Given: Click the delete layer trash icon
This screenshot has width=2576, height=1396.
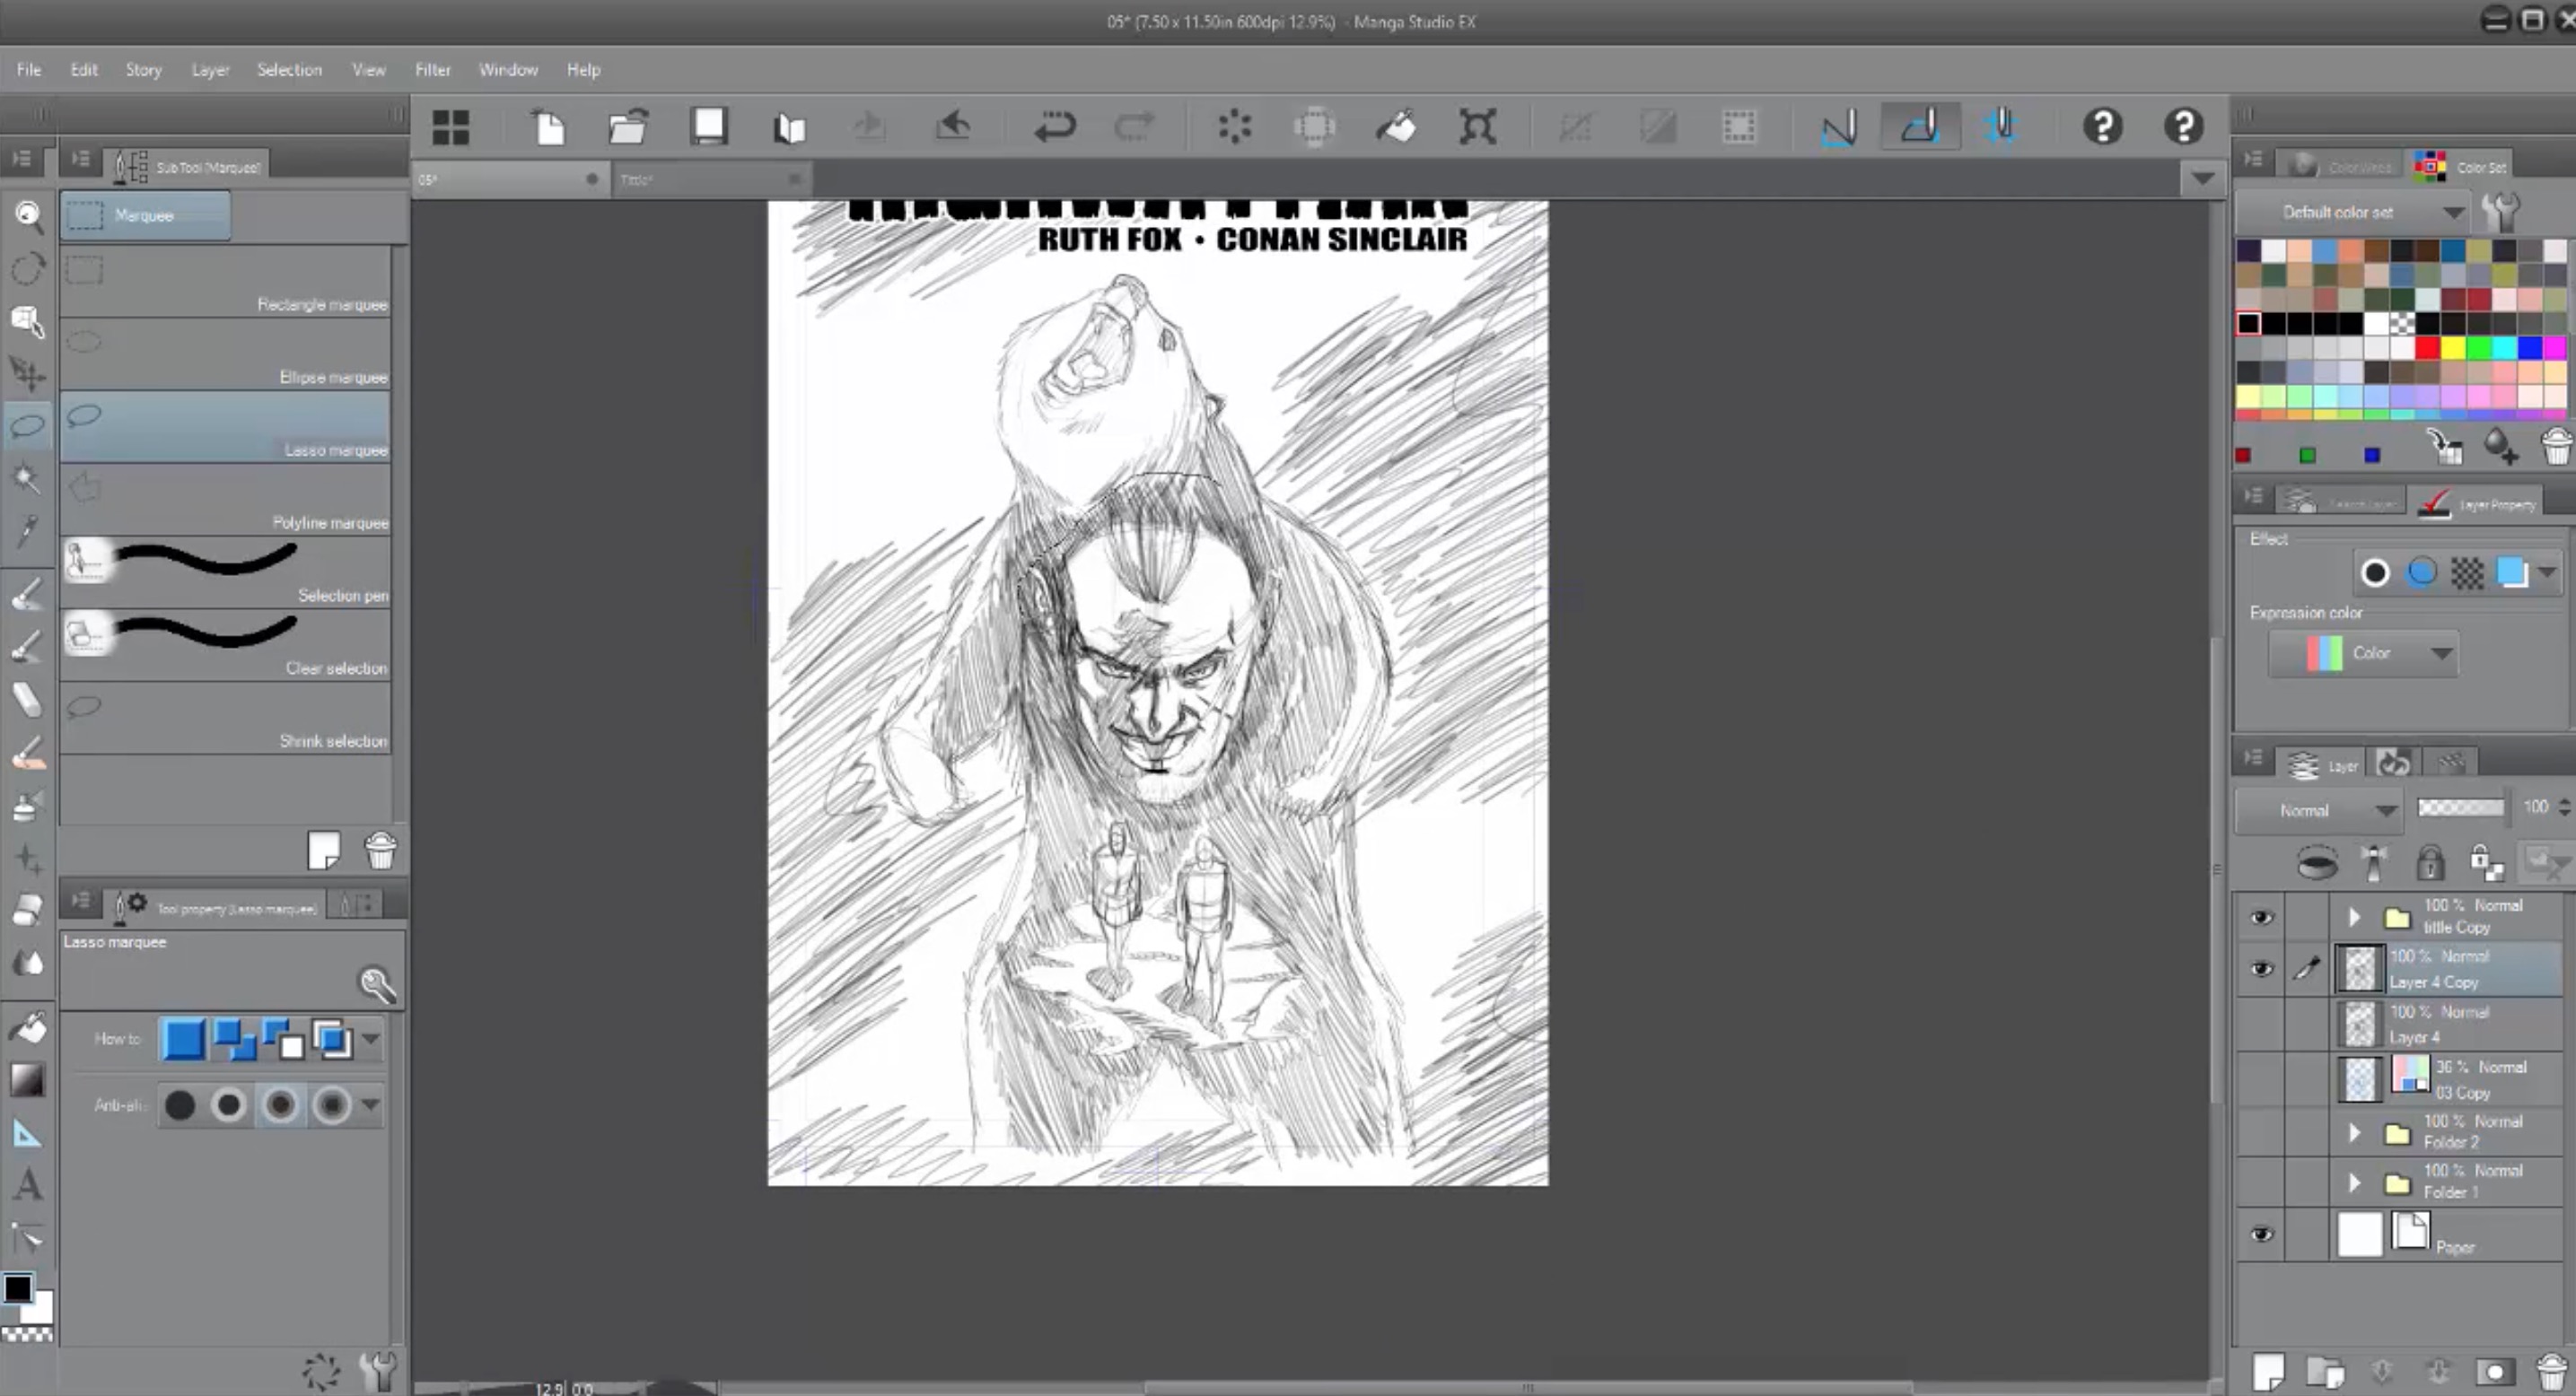Looking at the screenshot, I should [x=2553, y=1370].
